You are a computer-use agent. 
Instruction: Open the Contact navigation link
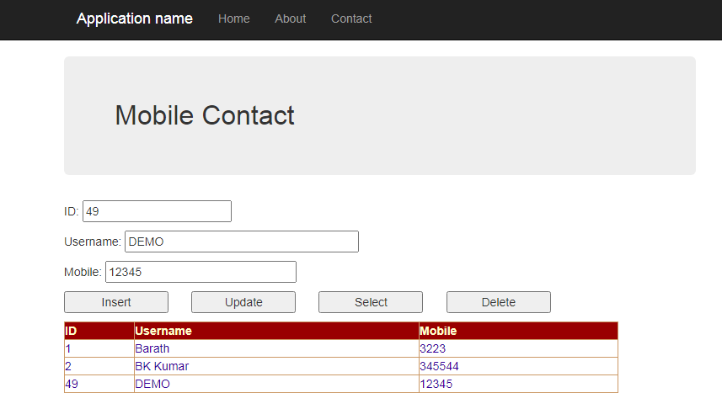point(351,19)
